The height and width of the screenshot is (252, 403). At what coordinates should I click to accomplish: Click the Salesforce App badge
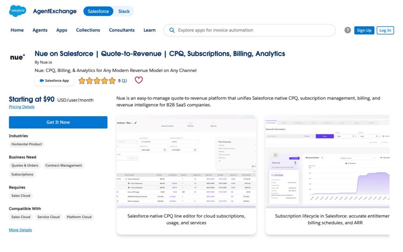54,80
